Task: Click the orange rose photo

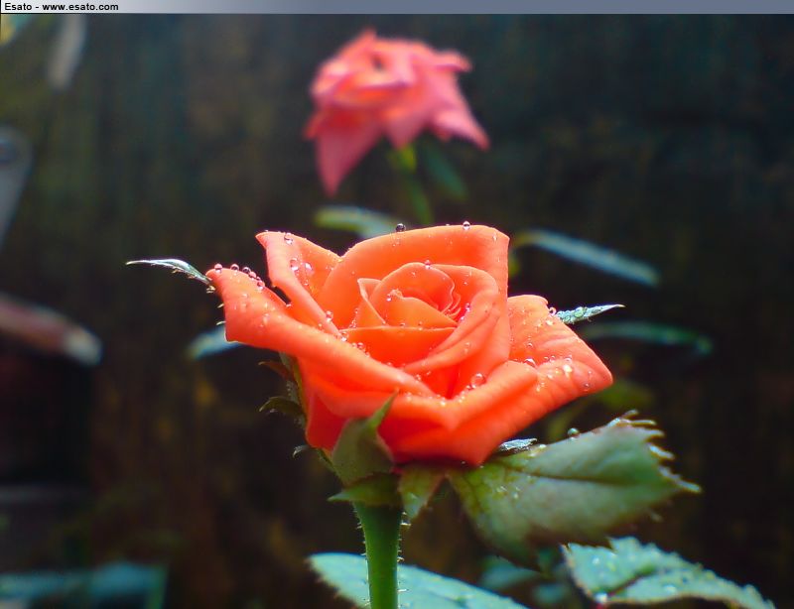Action: pyautogui.click(x=397, y=311)
